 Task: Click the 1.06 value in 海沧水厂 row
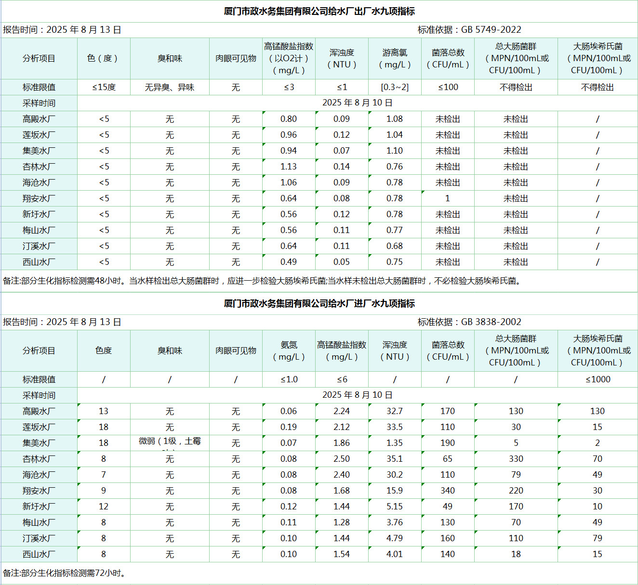(x=289, y=182)
